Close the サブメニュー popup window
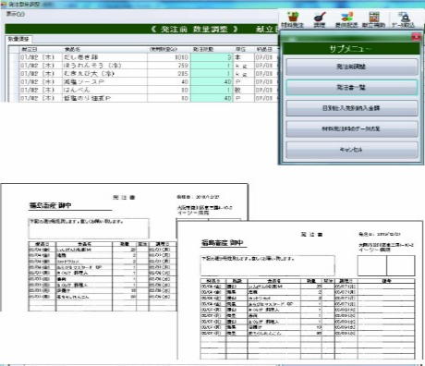The height and width of the screenshot is (366, 425). [x=416, y=37]
